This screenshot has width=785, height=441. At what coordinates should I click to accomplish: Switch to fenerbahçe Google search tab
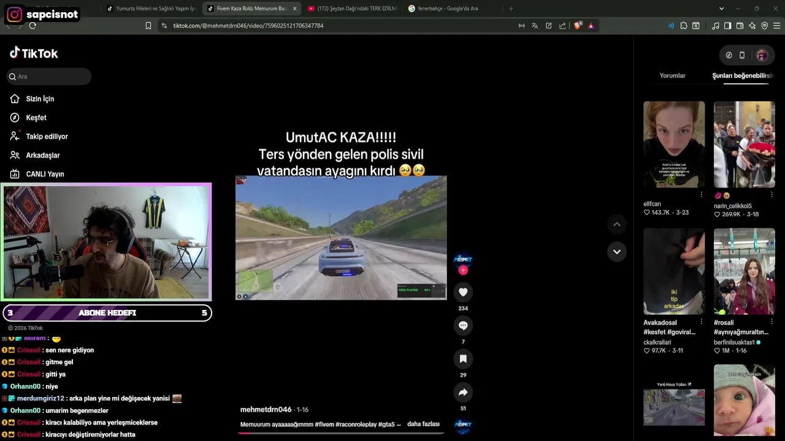pyautogui.click(x=453, y=9)
